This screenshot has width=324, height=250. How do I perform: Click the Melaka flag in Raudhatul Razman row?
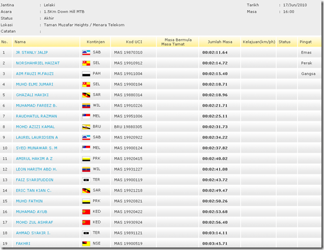point(86,116)
